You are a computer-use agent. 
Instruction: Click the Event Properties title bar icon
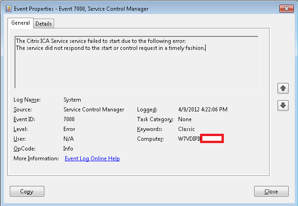(x=8, y=9)
